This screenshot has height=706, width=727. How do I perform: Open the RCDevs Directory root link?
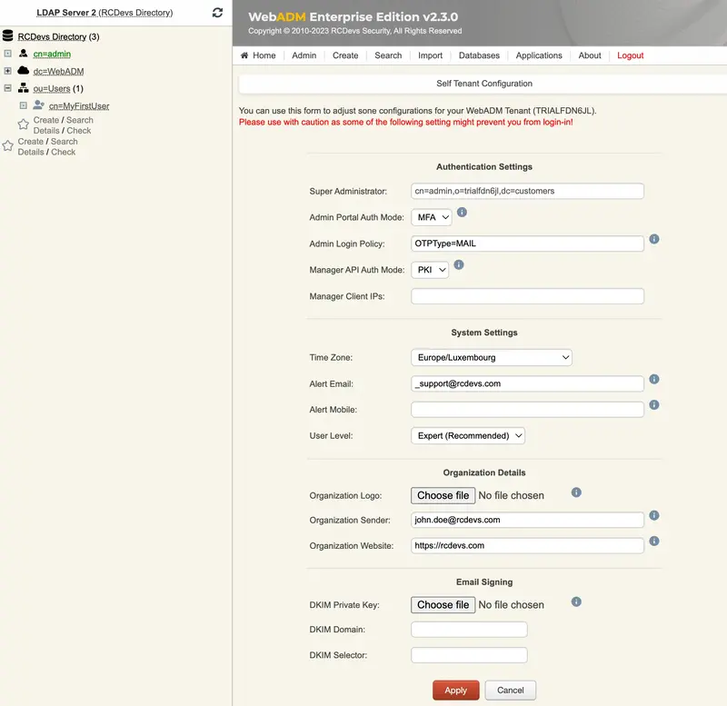point(52,36)
